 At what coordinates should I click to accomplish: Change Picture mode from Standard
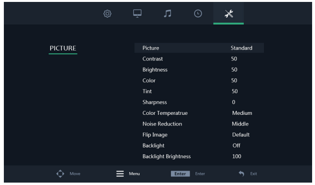tap(241, 48)
